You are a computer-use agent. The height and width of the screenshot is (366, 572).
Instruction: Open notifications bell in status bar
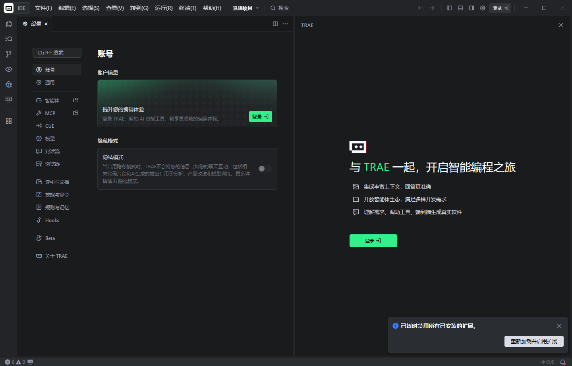tap(562, 362)
